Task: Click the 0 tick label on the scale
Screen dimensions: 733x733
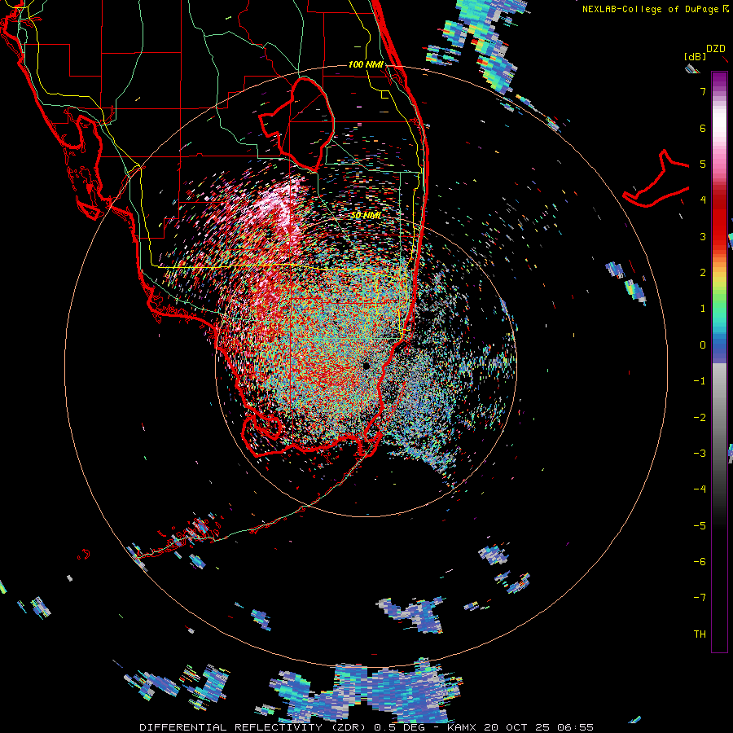Action: click(x=703, y=345)
